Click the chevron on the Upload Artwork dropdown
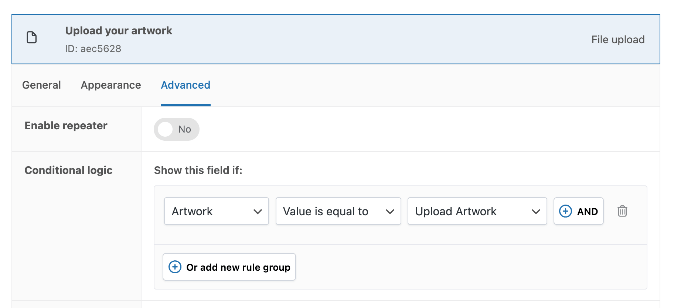This screenshot has width=674, height=308. click(x=536, y=211)
